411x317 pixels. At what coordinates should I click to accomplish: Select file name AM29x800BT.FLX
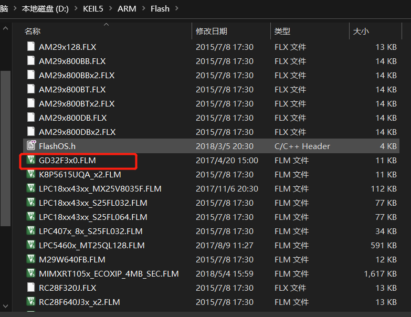(72, 89)
